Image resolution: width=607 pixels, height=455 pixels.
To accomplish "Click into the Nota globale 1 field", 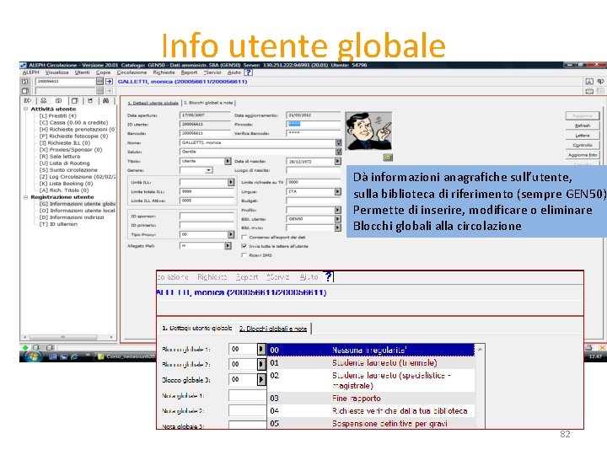I will pyautogui.click(x=247, y=396).
